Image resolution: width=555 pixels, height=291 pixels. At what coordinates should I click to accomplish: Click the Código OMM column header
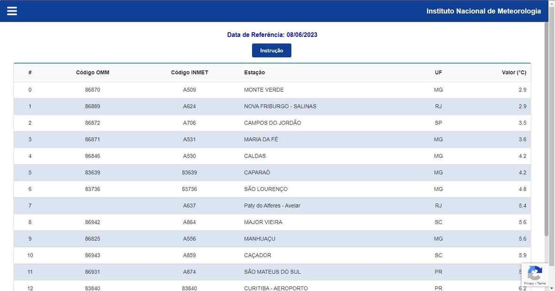coord(92,73)
